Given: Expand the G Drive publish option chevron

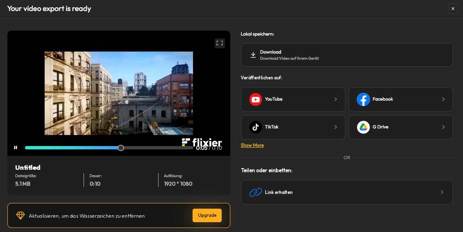Looking at the screenshot, I should [443, 127].
